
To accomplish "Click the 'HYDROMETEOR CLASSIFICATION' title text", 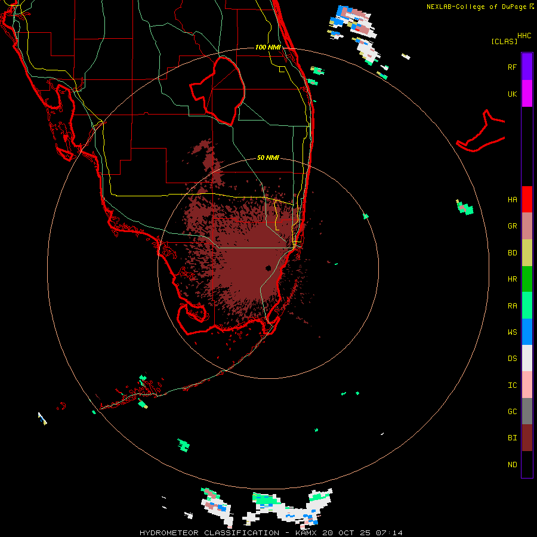I will [x=209, y=533].
